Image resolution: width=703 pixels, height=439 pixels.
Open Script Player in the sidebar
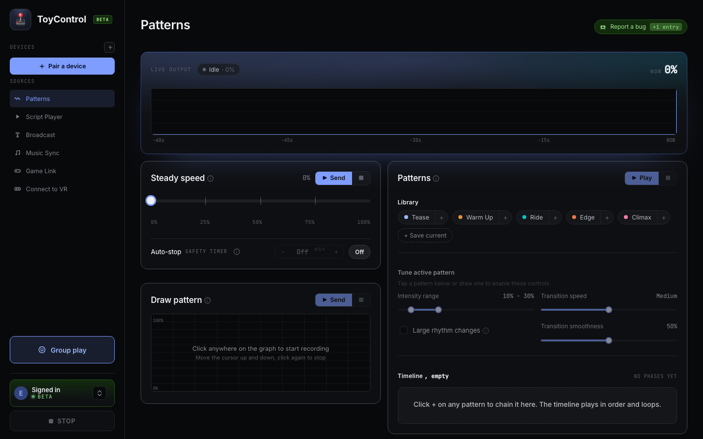click(x=62, y=117)
